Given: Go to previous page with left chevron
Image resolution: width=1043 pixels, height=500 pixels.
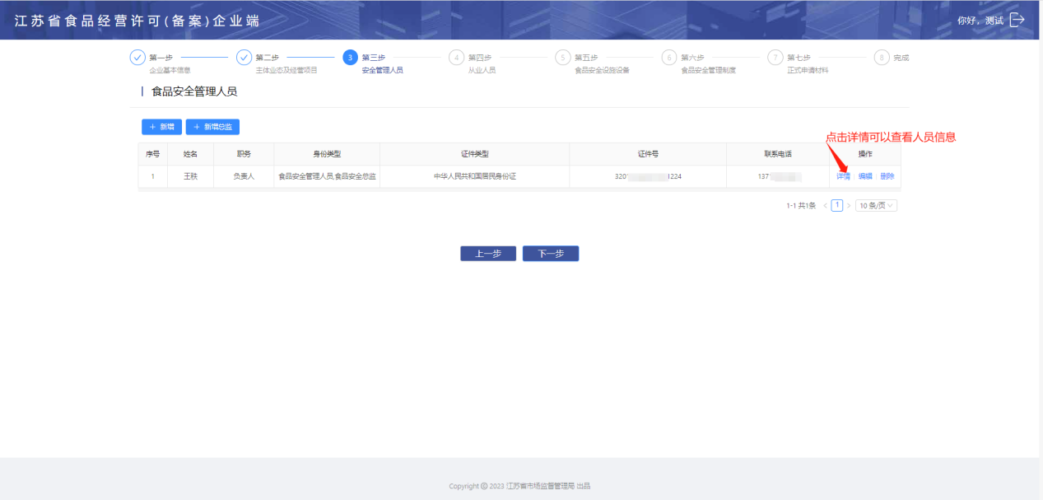Looking at the screenshot, I should click(825, 205).
